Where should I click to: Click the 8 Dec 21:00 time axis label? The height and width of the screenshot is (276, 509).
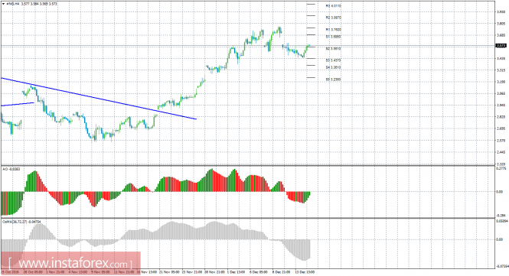click(282, 271)
